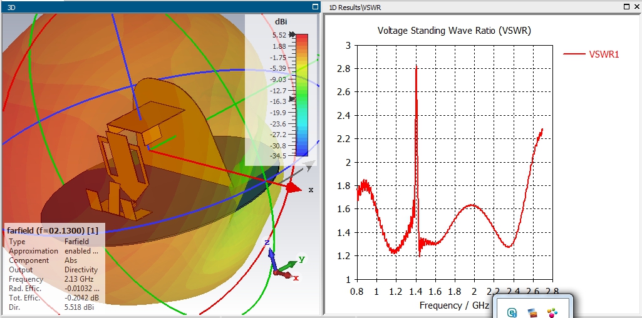This screenshot has height=318, width=642.
Task: Click the ESET security tray icon
Action: tap(512, 312)
